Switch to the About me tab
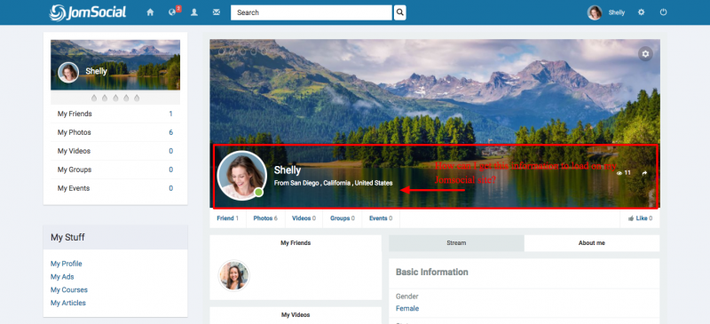 (592, 243)
